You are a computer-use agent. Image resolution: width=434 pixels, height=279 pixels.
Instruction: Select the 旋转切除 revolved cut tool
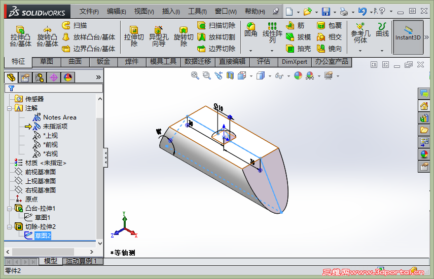point(184,36)
